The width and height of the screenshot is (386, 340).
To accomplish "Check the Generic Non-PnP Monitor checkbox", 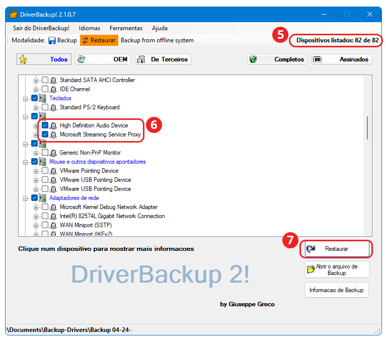I will (x=45, y=153).
